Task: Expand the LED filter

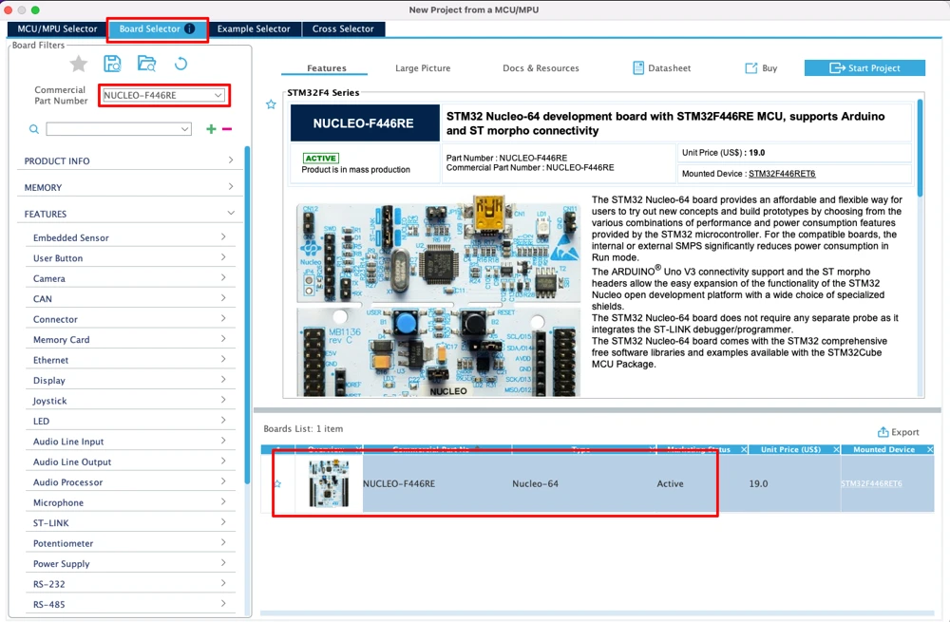Action: [x=130, y=421]
